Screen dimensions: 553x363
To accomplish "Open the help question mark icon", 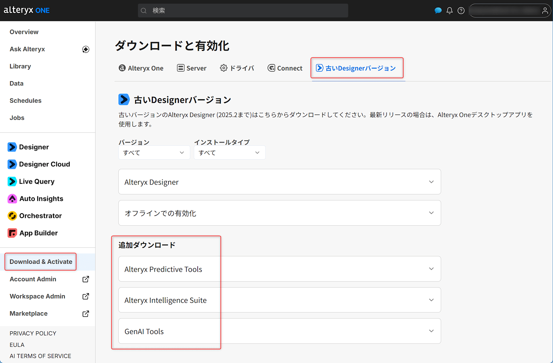I will [x=461, y=11].
